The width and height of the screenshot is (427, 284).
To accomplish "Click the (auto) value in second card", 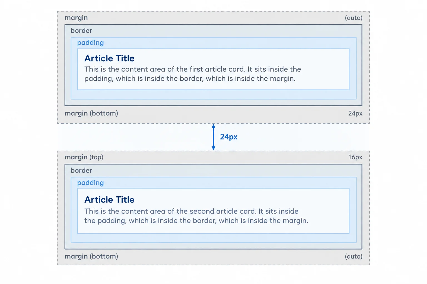I will (x=354, y=256).
